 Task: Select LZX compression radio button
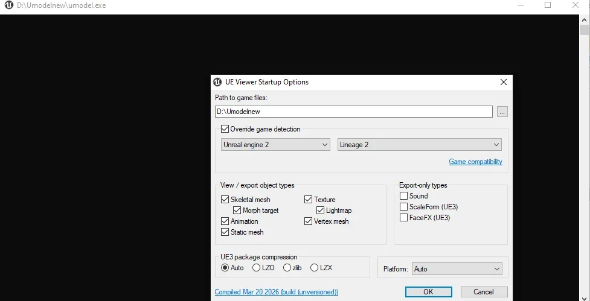(314, 268)
